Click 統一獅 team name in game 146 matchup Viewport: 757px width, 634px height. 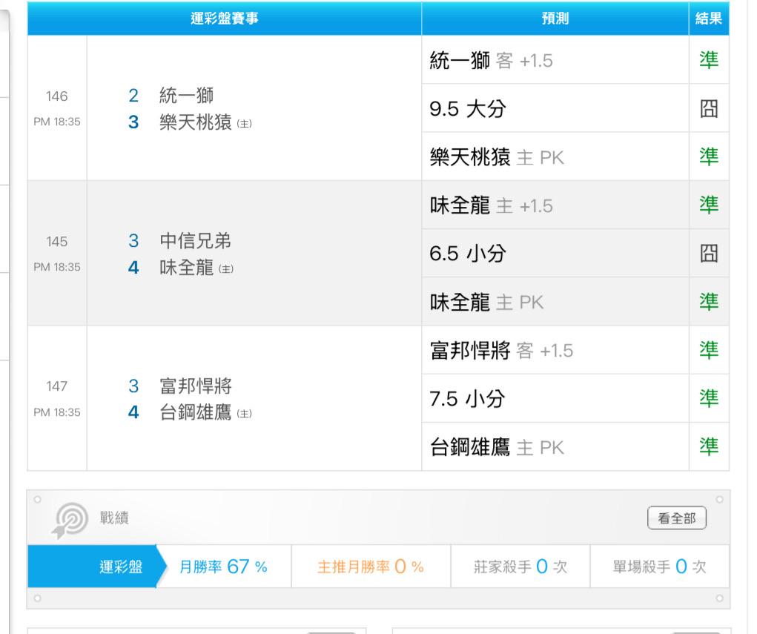(186, 96)
